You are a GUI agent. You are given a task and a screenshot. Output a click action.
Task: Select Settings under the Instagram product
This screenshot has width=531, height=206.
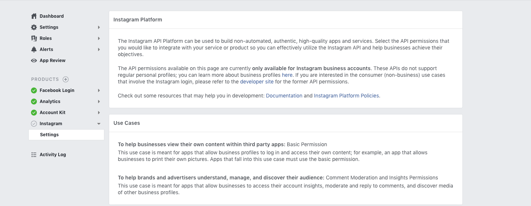click(x=49, y=135)
